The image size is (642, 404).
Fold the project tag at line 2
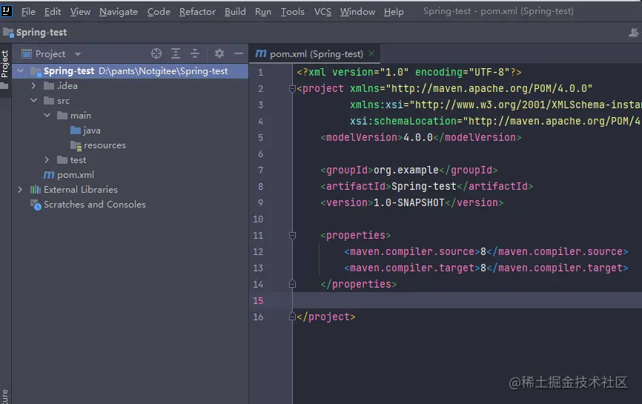click(x=292, y=88)
